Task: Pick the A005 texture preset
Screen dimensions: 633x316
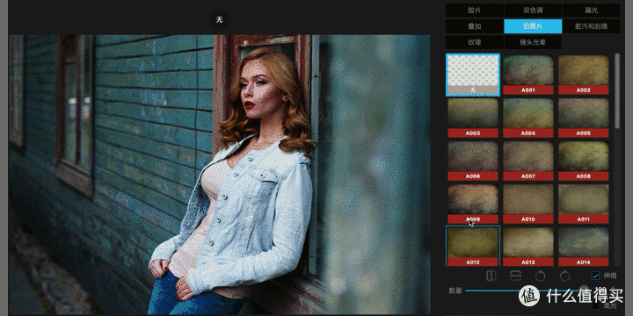Action: point(584,118)
